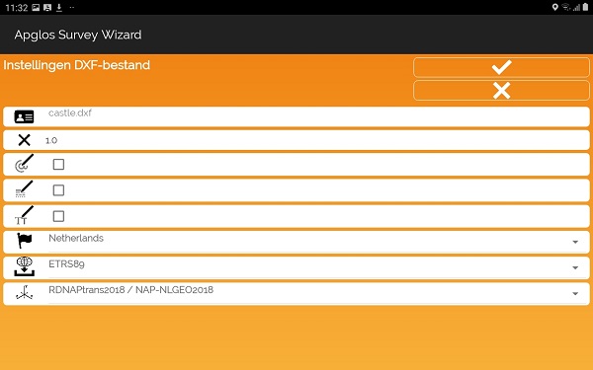Enable the checkbox beside the hatch pencil icon
Viewport: 593px width, 370px height.
58,190
